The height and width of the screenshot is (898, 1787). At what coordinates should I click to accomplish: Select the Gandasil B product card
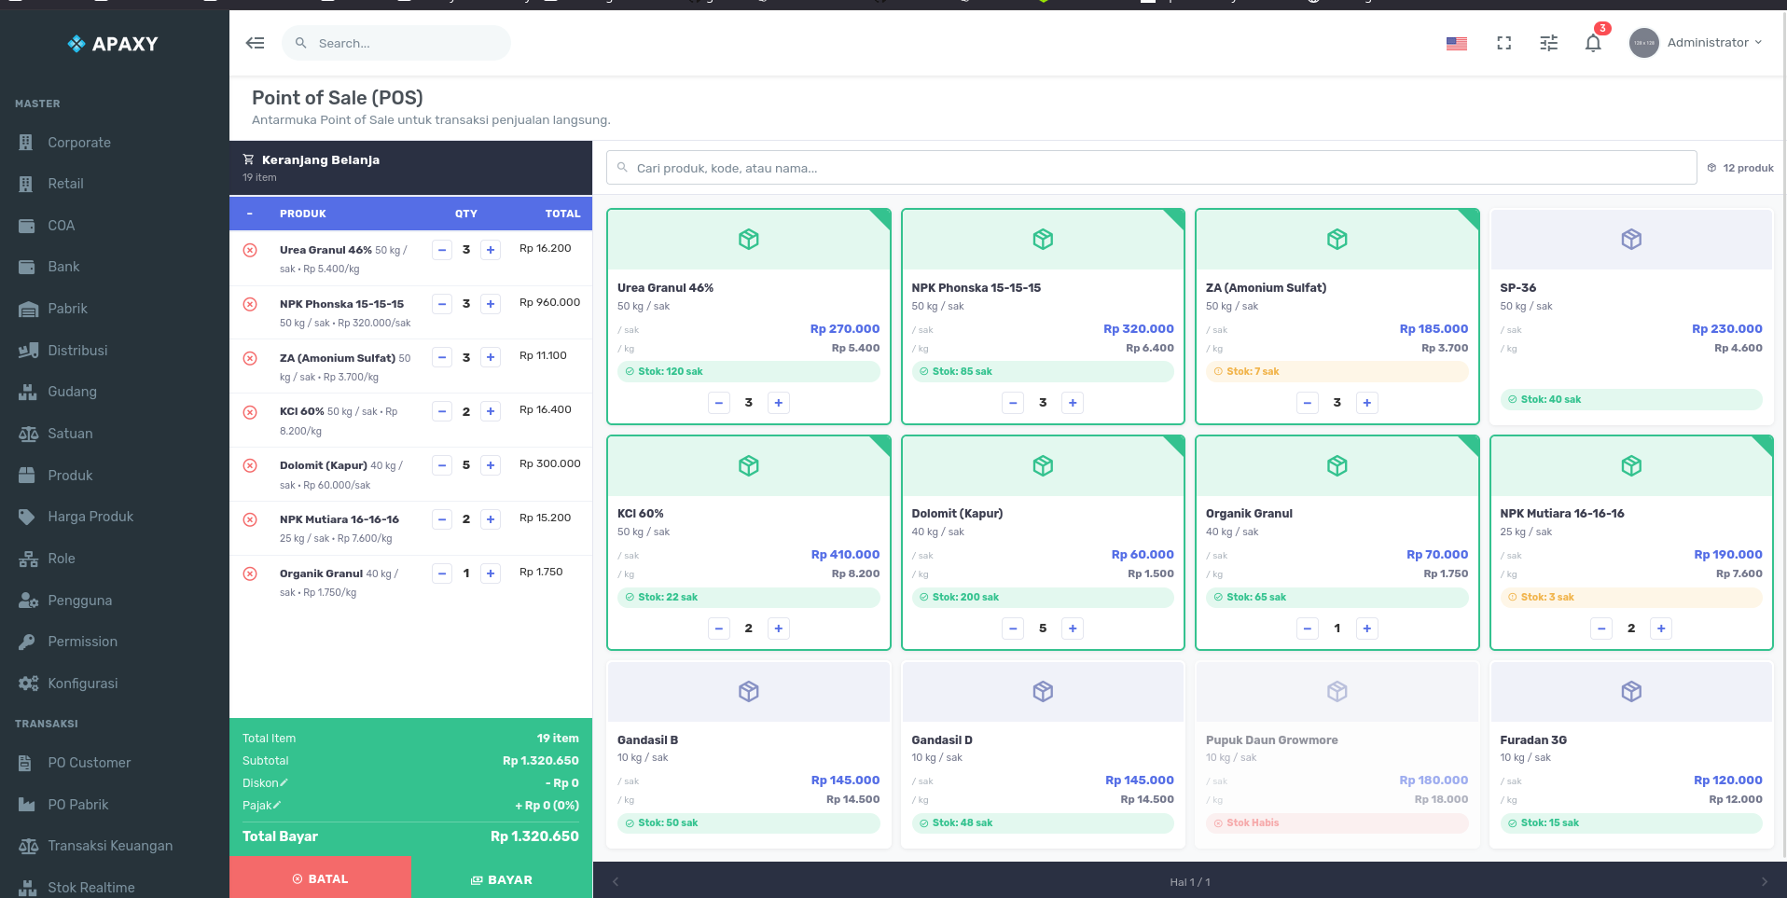coord(748,755)
